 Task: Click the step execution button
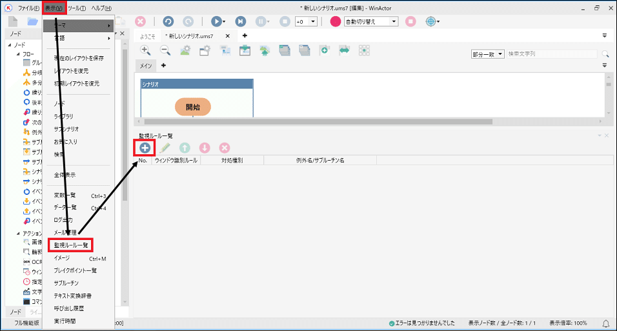pos(241,22)
